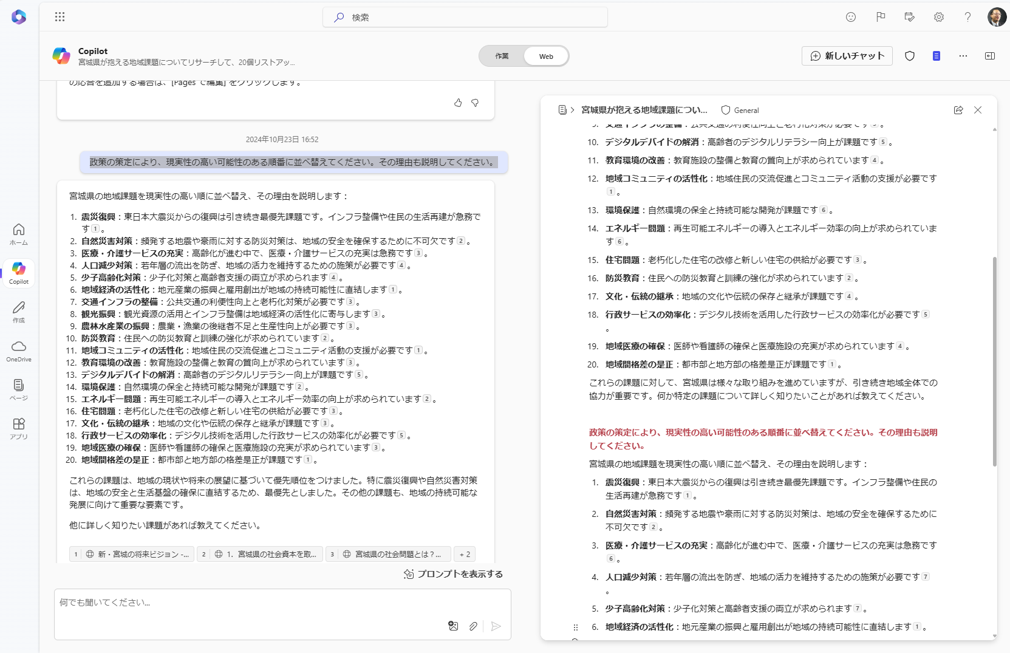
Task: Click the red heading 政策の策定により in the page
Action: click(x=763, y=439)
